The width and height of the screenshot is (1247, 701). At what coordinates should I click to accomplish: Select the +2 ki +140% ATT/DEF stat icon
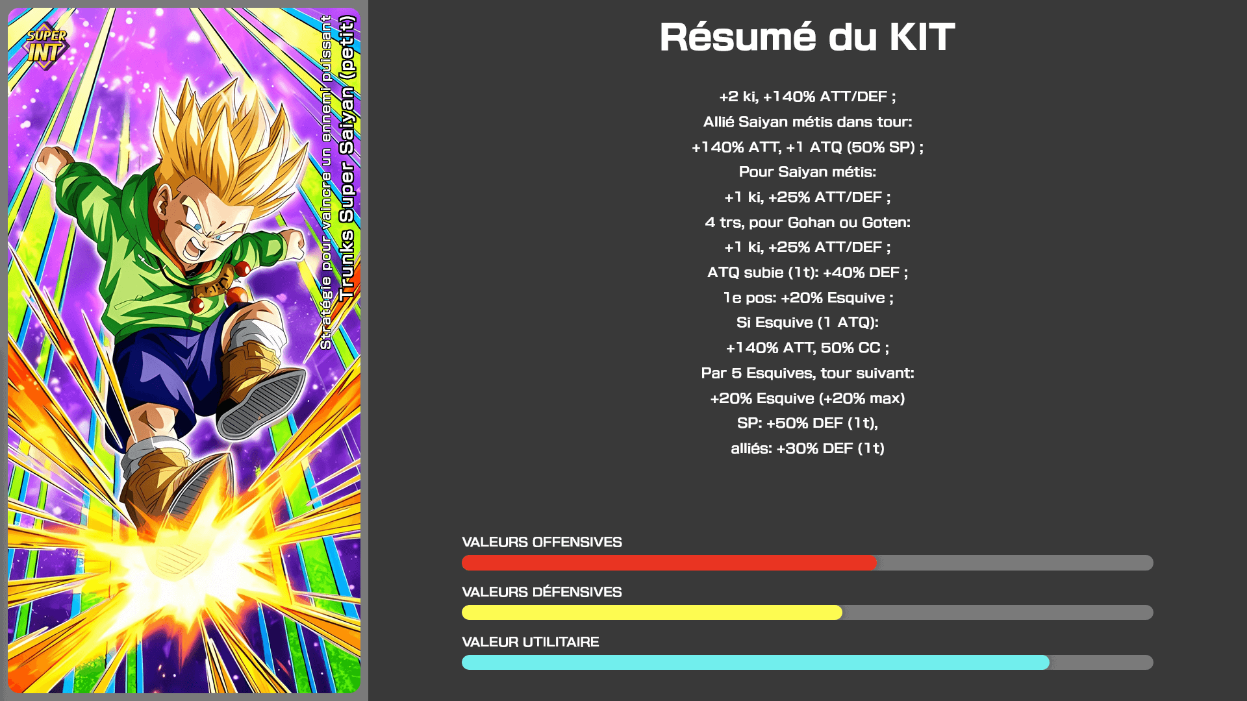coord(806,96)
